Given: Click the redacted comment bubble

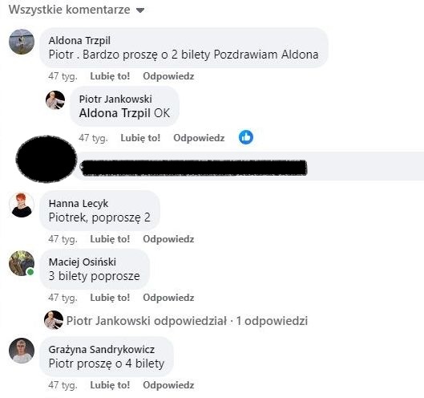Looking at the screenshot, I should click(x=248, y=166).
